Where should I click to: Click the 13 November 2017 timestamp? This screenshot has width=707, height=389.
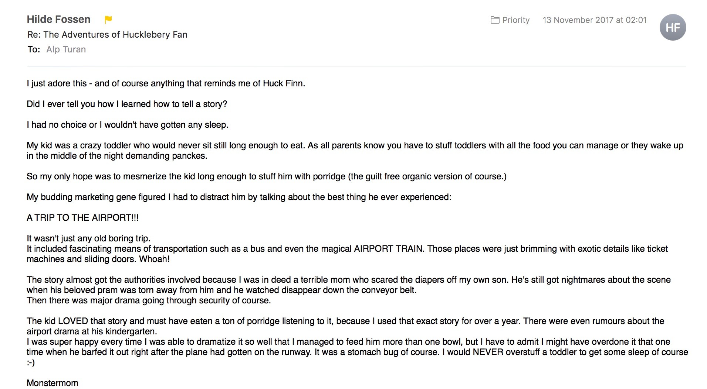coord(595,20)
